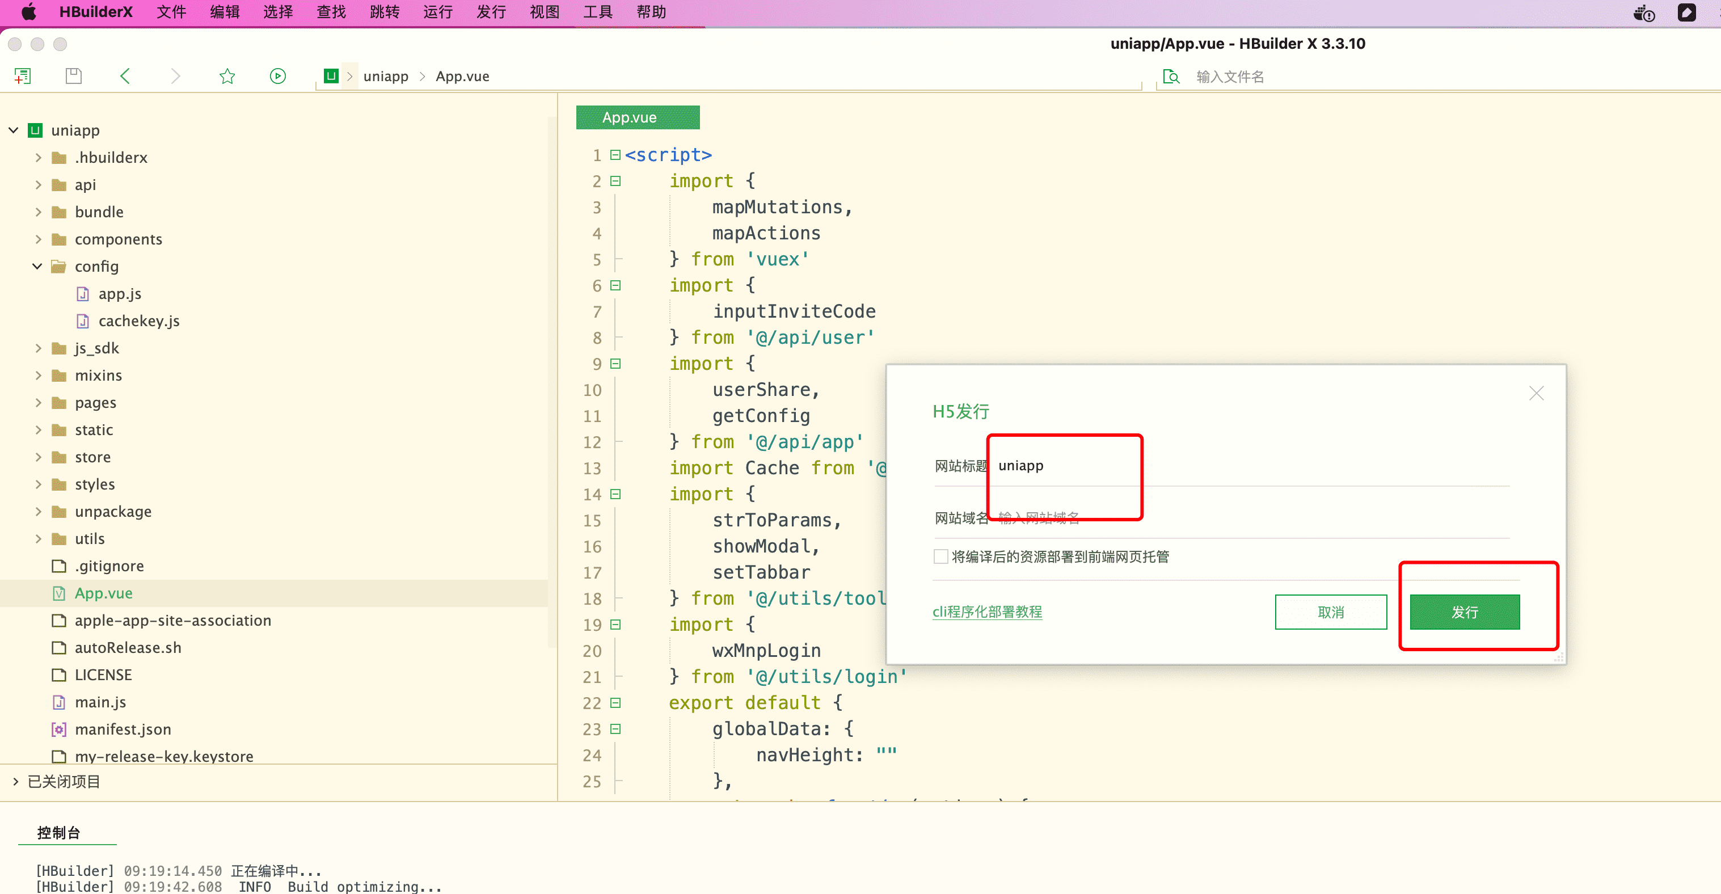Click the LICENSE file icon
1721x894 pixels.
click(59, 675)
